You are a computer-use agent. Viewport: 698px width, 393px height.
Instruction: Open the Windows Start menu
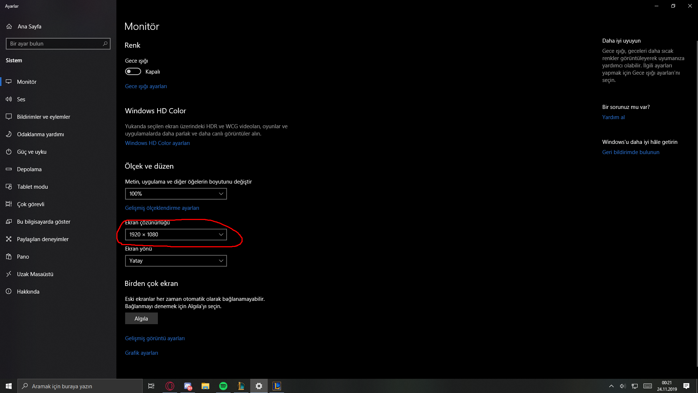9,386
